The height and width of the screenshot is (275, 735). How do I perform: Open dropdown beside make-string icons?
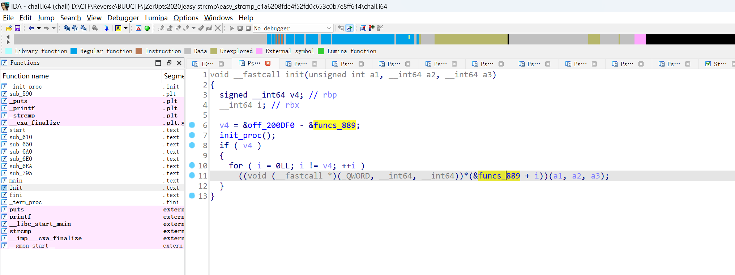point(194,28)
